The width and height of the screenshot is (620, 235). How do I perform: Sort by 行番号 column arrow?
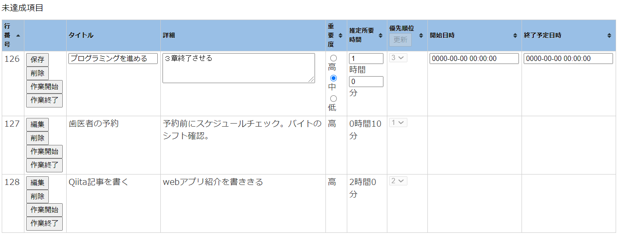point(18,35)
